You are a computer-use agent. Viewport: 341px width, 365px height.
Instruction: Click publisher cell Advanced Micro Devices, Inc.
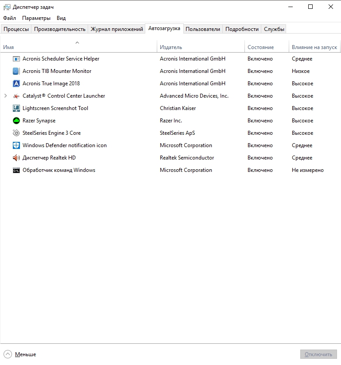coord(194,96)
